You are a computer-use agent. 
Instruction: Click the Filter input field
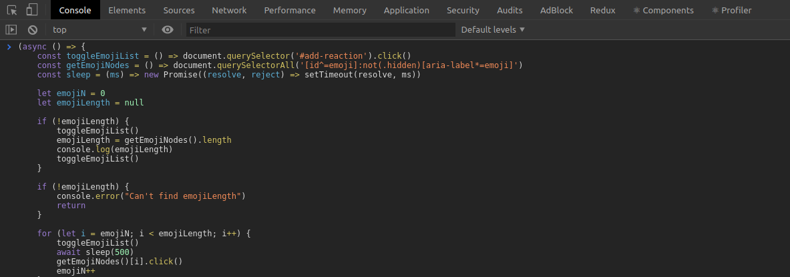321,30
